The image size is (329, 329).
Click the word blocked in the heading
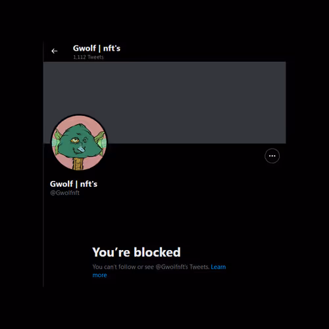157,252
